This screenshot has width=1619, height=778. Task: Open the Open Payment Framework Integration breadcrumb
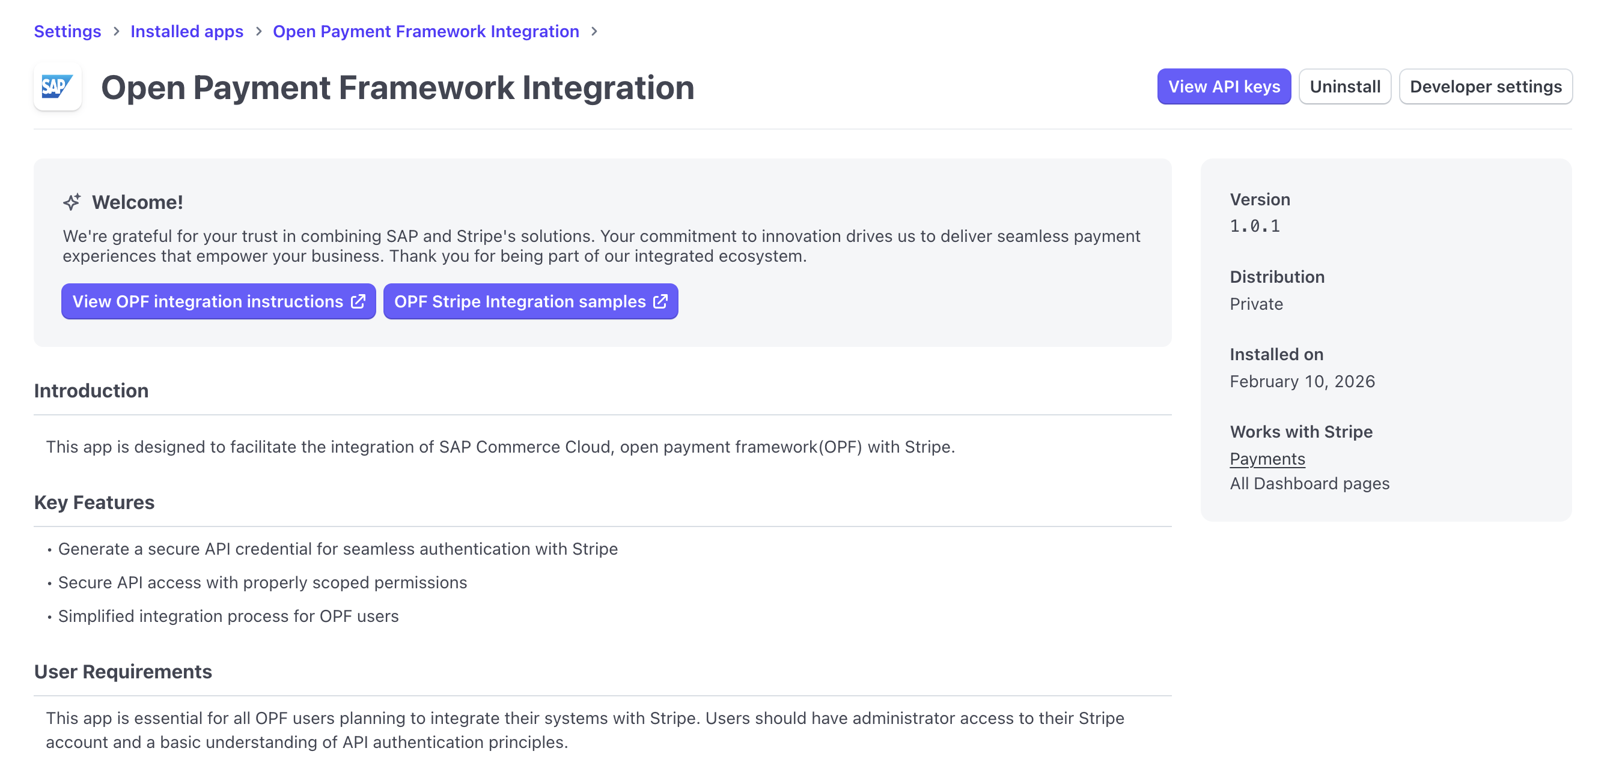425,31
